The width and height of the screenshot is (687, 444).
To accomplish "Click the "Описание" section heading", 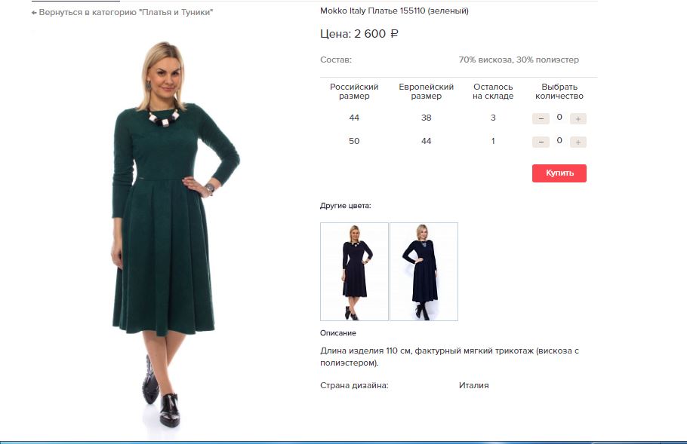I will 337,333.
